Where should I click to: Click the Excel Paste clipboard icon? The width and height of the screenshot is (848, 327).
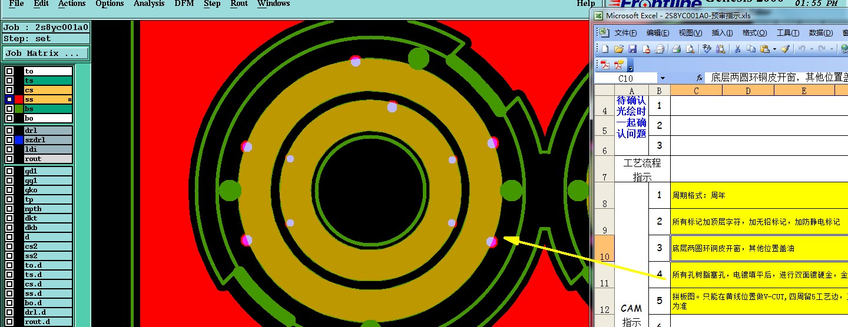click(764, 49)
